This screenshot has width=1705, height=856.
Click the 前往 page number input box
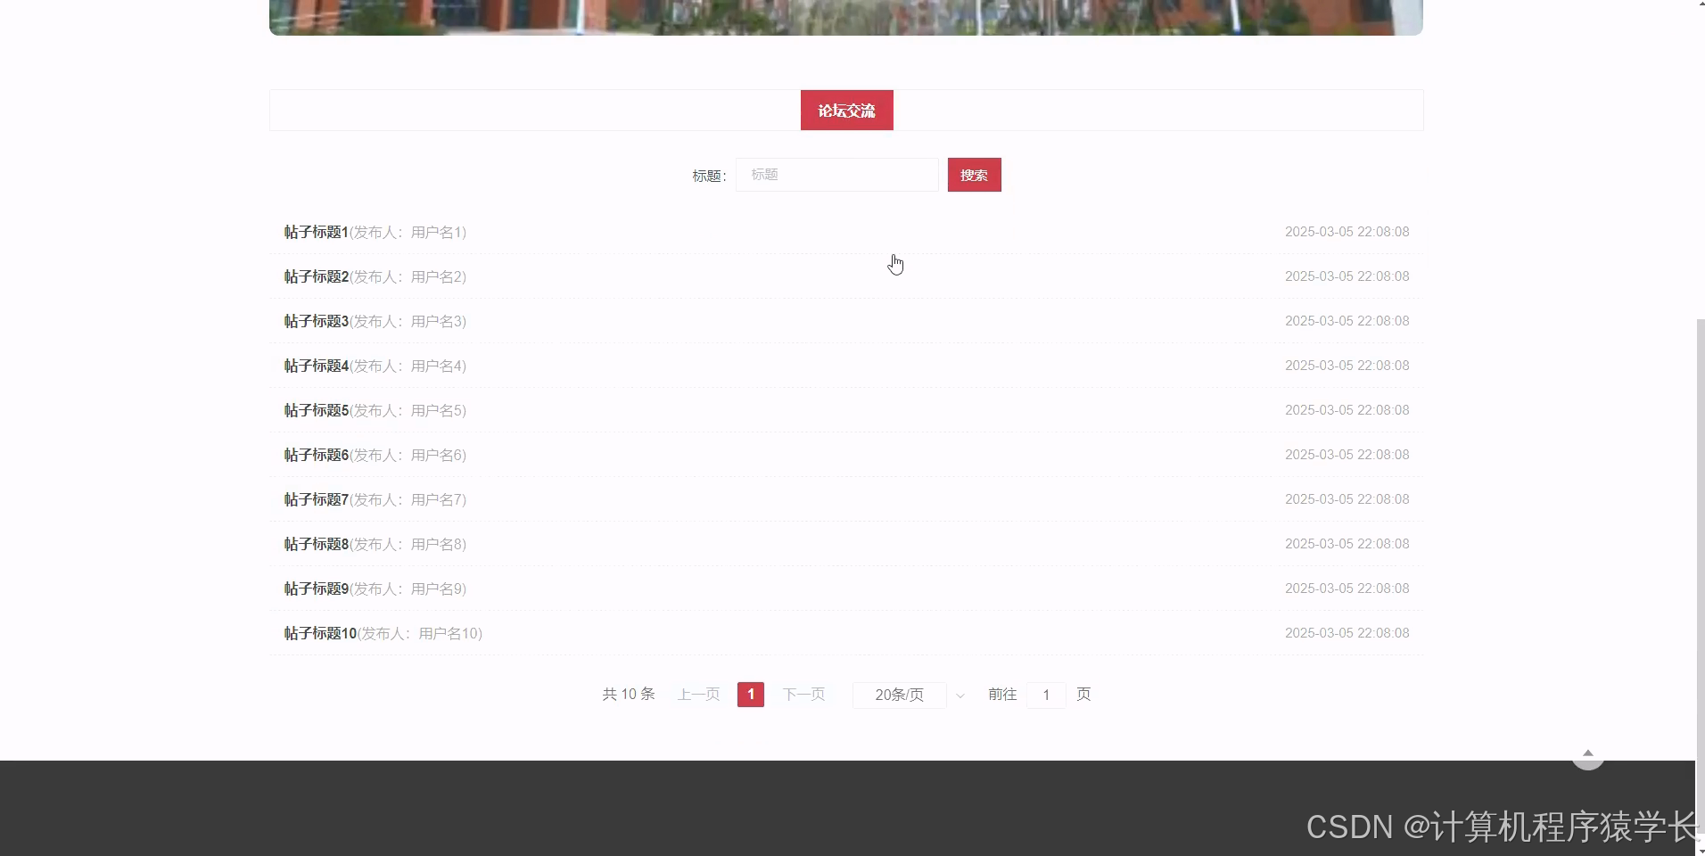(1045, 695)
